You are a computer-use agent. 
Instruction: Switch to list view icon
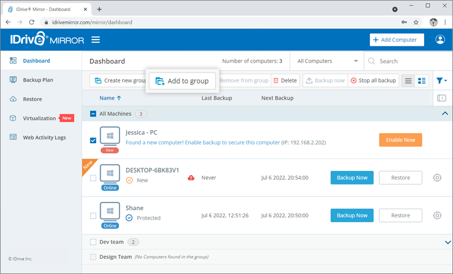coord(408,80)
